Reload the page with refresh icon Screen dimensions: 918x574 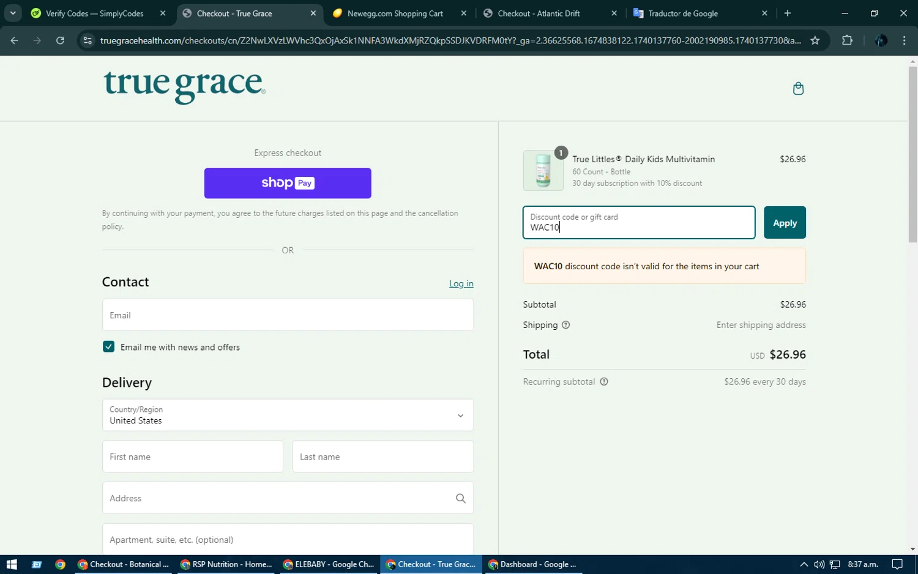click(60, 40)
